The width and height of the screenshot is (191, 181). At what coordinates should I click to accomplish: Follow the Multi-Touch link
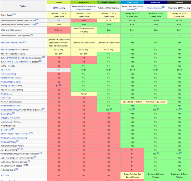pos(6,98)
